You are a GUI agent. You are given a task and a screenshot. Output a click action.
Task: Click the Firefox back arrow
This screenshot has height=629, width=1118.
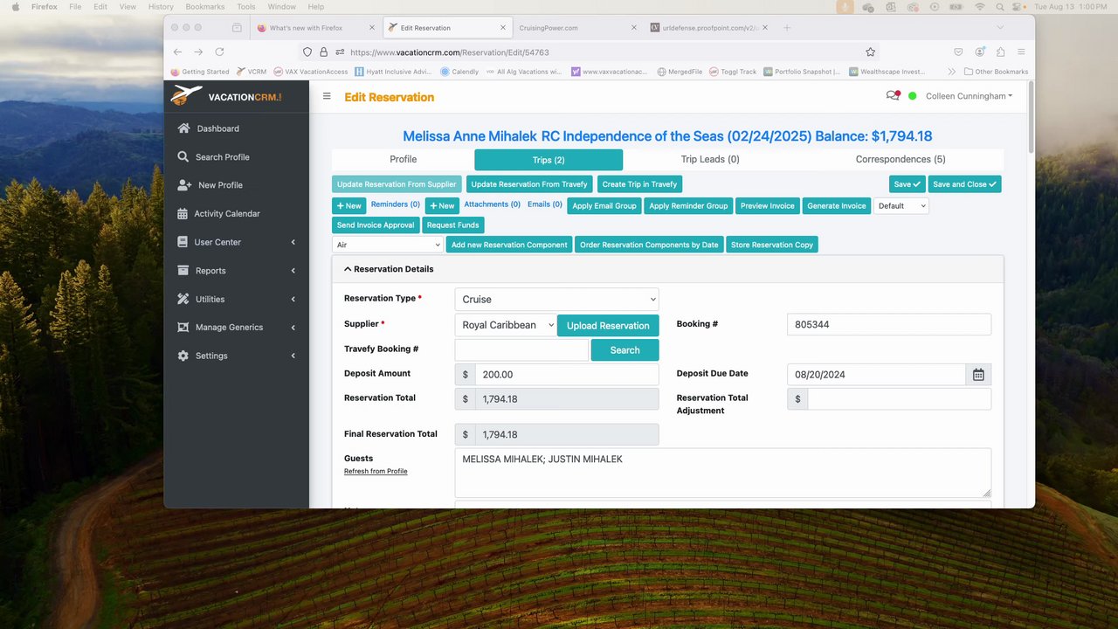coord(178,52)
